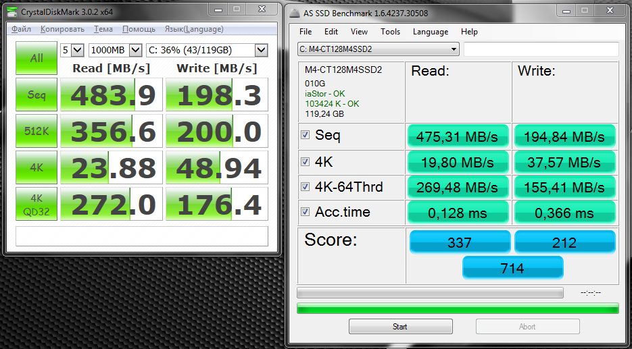Close the AS SSD Benchmark window
Screen dimensions: 632x349
610,11
